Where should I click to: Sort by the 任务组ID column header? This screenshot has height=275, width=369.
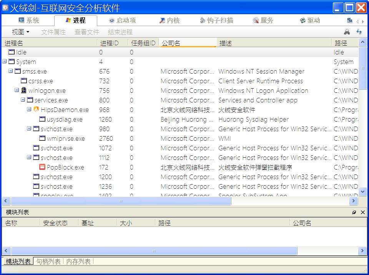[x=143, y=43]
